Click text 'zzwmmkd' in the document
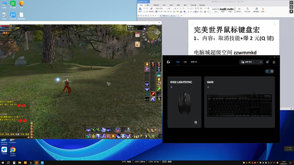 [245, 52]
